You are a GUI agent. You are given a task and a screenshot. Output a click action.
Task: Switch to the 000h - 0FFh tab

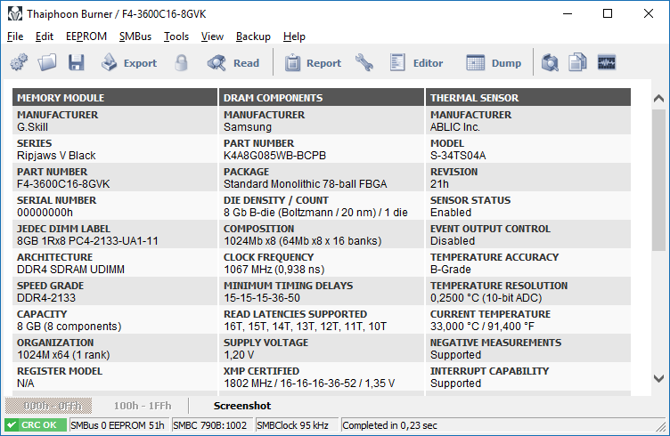click(x=48, y=406)
